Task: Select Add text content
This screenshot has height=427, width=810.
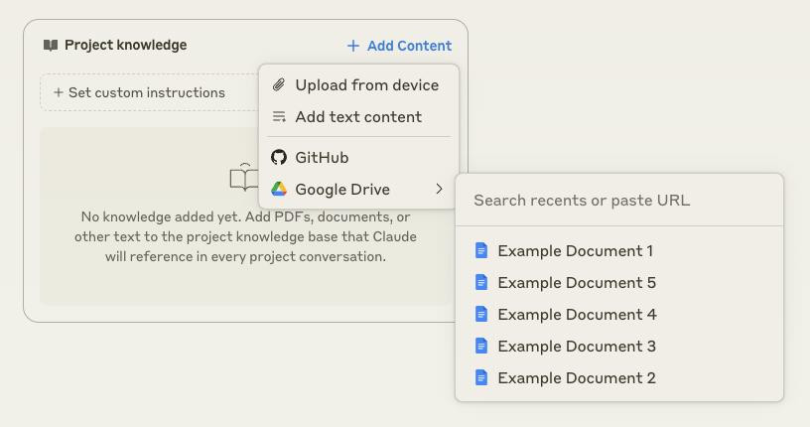Action: 358,117
